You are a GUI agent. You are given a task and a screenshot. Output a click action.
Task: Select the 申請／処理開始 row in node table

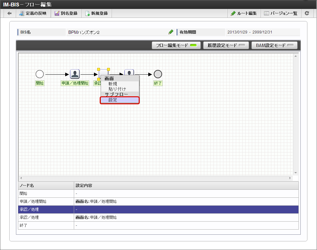tap(158, 202)
